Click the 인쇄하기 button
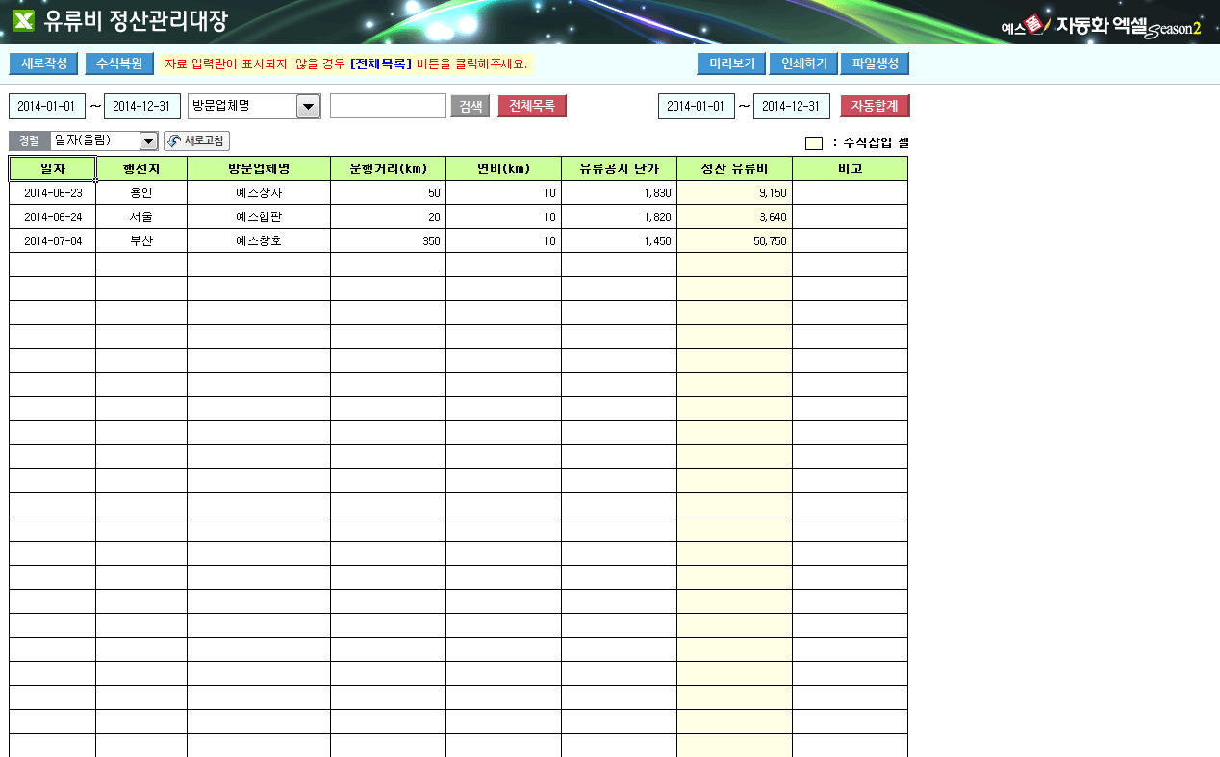Screen dimensions: 1220x757 coord(803,63)
